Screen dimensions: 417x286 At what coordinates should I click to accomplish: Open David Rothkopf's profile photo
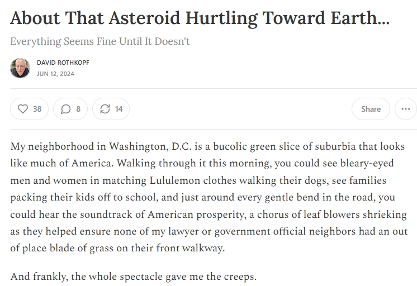click(20, 68)
